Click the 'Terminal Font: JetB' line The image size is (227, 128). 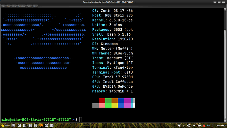coord(113,72)
